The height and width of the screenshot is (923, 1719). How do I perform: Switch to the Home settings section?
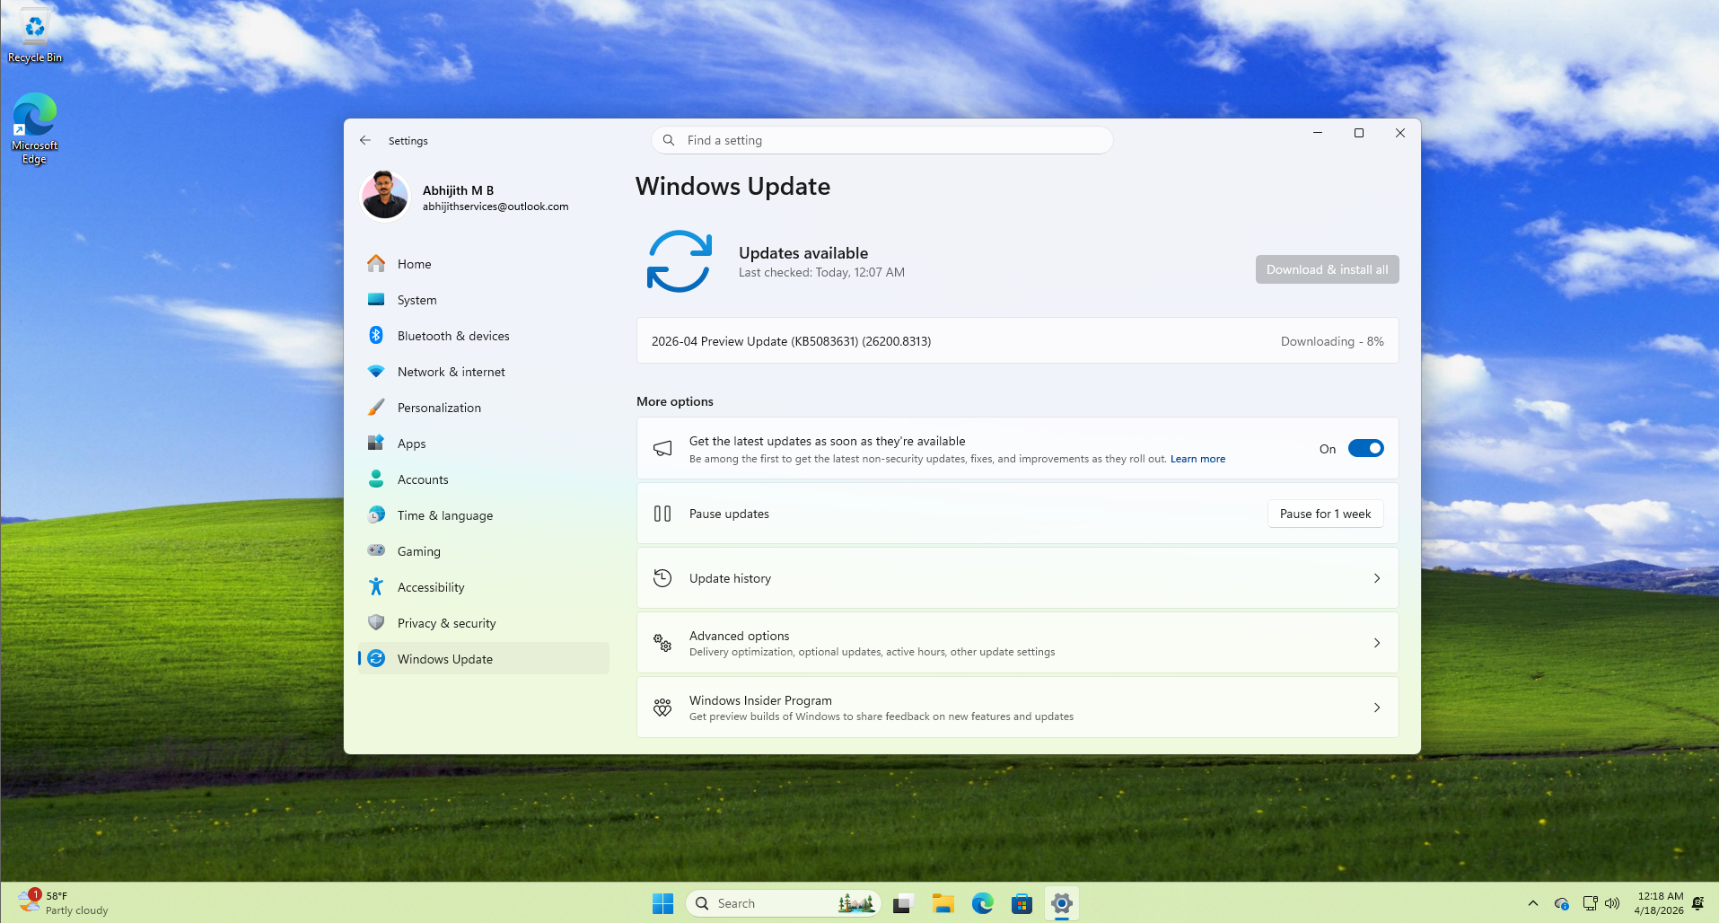coord(414,263)
